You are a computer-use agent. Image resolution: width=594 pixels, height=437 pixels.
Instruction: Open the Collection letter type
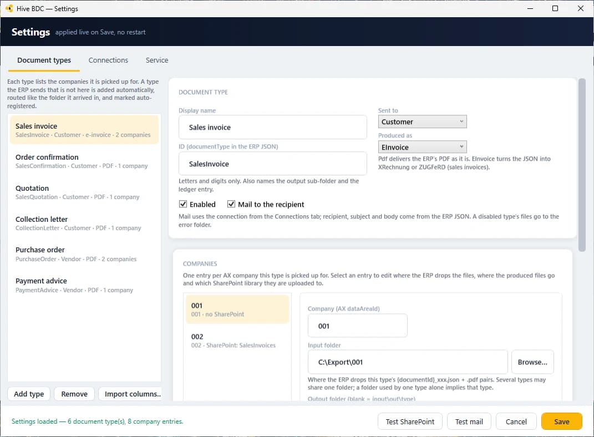pyautogui.click(x=84, y=223)
